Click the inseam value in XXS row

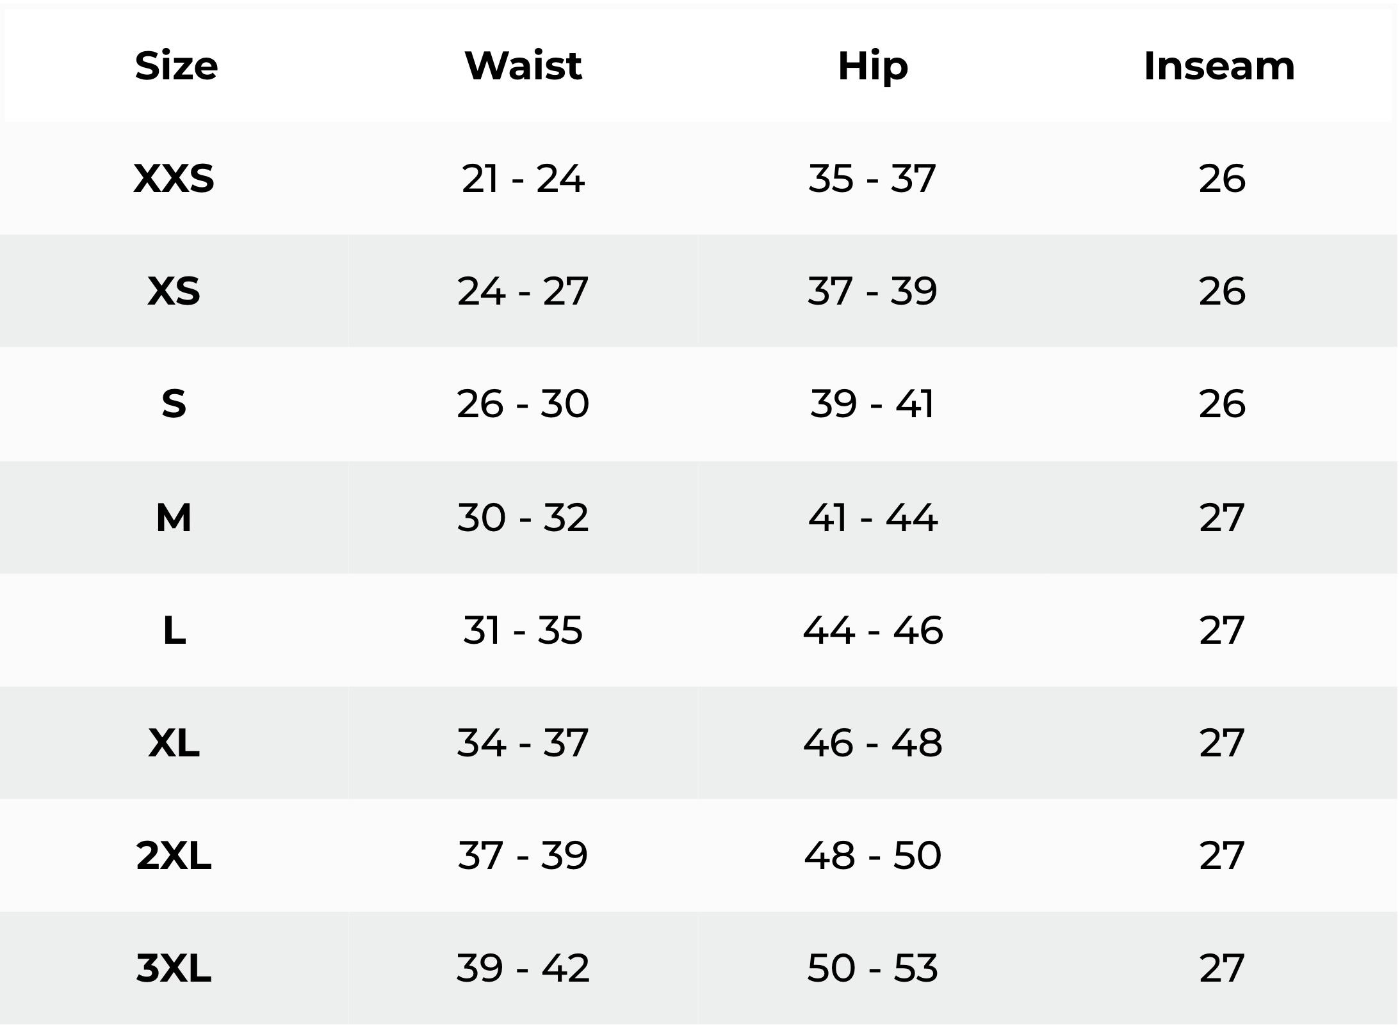tap(1222, 179)
